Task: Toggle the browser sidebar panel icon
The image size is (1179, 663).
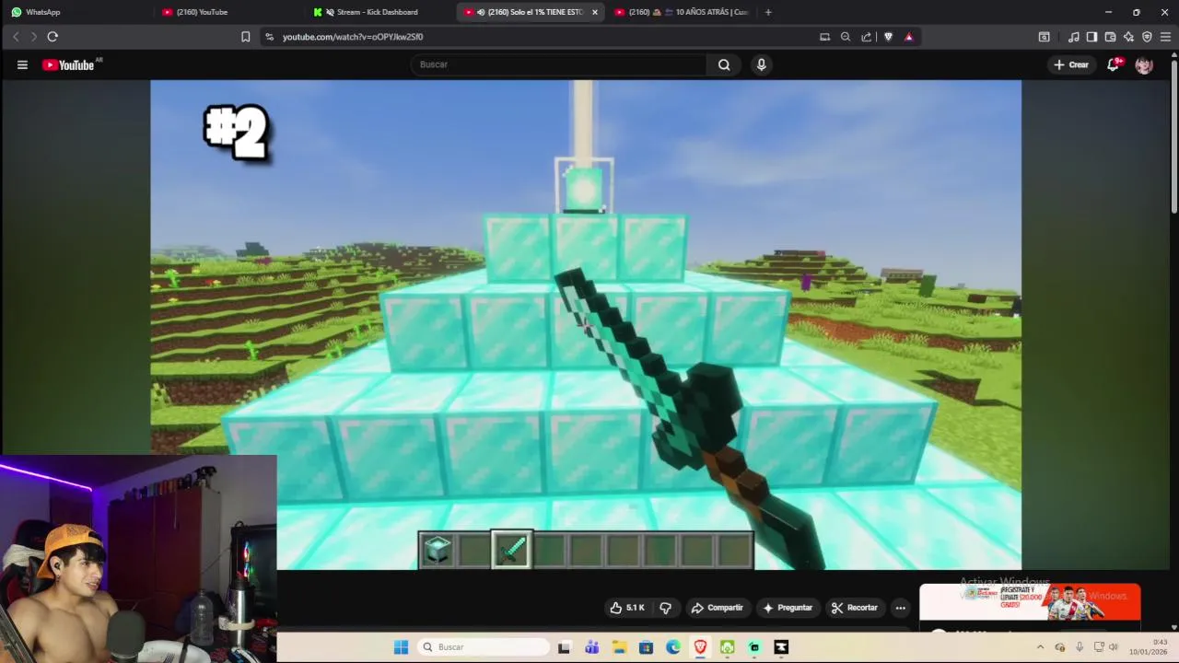Action: [x=1091, y=37]
